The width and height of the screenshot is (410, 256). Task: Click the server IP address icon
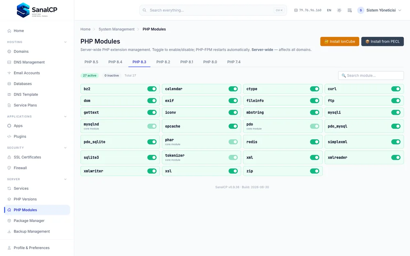296,10
